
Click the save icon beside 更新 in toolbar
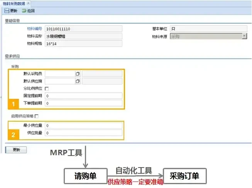[x=7, y=11]
